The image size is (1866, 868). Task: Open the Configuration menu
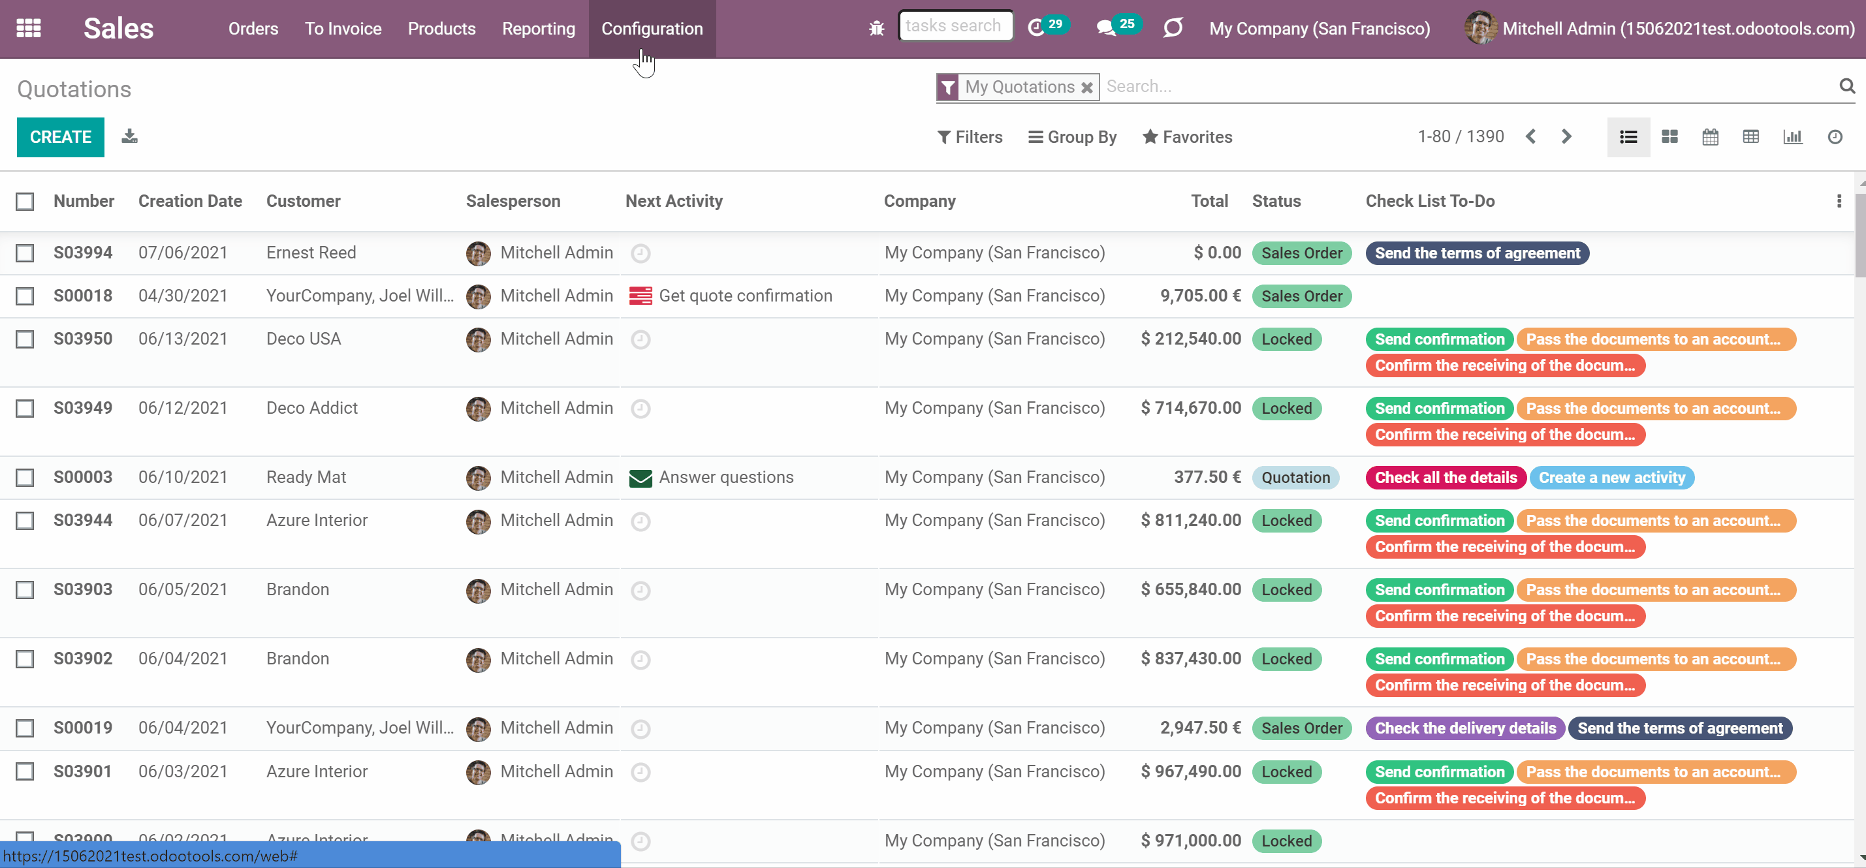click(x=652, y=28)
